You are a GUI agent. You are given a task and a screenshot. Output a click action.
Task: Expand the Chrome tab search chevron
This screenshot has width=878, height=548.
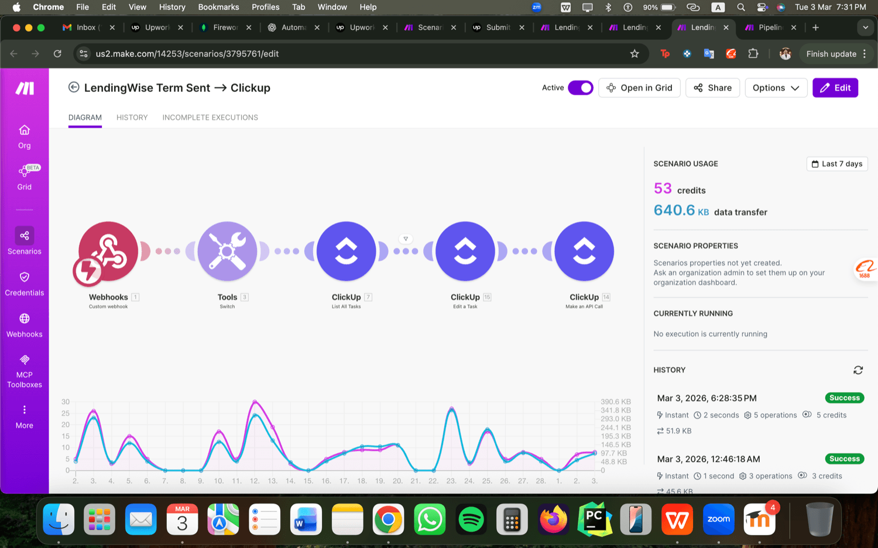(865, 27)
